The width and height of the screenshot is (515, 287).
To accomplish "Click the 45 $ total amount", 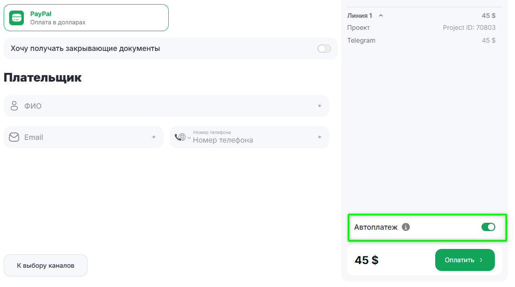I will (366, 260).
